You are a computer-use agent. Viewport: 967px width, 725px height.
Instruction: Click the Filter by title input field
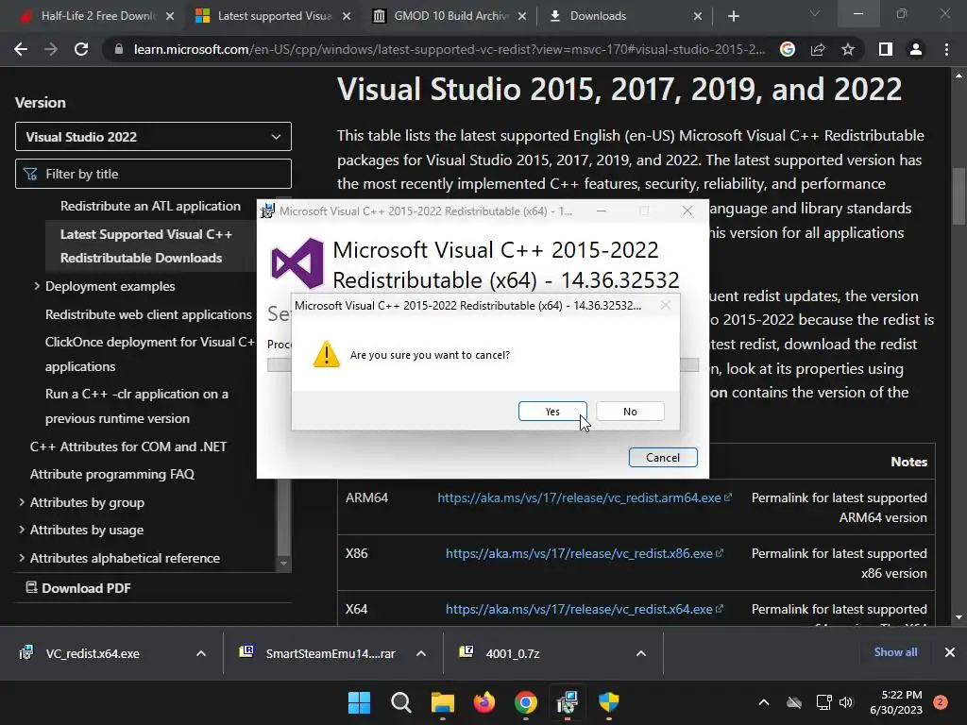click(153, 174)
